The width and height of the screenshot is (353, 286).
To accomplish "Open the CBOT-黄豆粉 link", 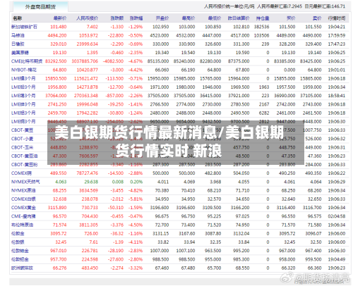I will click(x=25, y=165).
